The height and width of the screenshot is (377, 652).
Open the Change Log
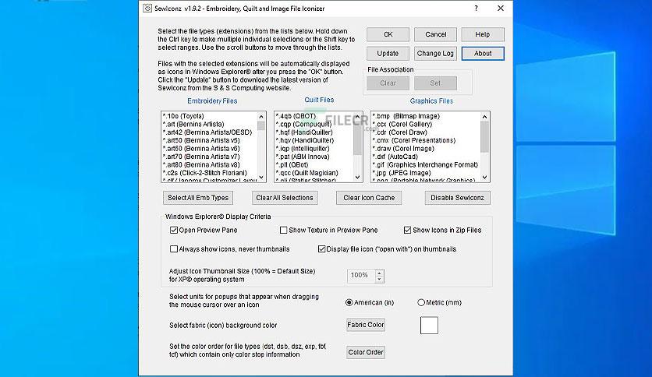pyautogui.click(x=435, y=54)
